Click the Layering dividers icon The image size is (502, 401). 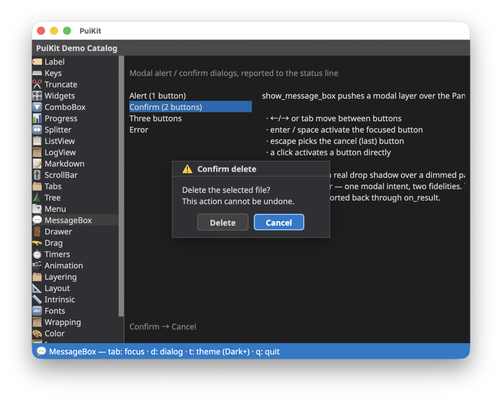(37, 277)
